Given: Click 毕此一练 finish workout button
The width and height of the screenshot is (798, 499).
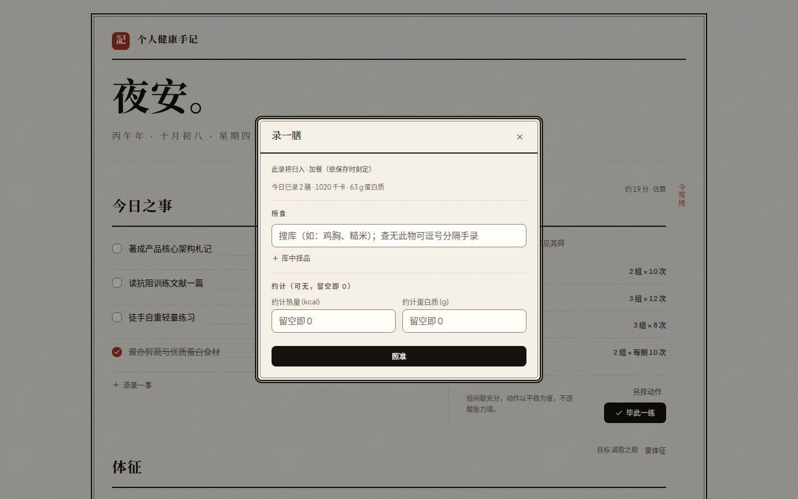Looking at the screenshot, I should tap(635, 413).
